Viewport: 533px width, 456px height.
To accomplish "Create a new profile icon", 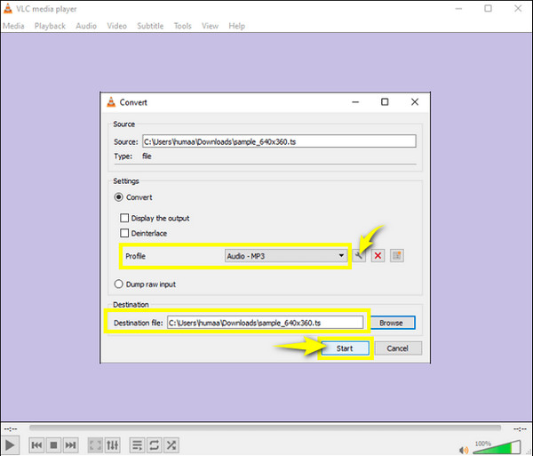I will pyautogui.click(x=397, y=256).
